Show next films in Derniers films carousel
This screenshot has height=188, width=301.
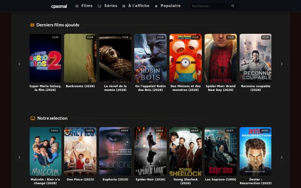pyautogui.click(x=281, y=64)
